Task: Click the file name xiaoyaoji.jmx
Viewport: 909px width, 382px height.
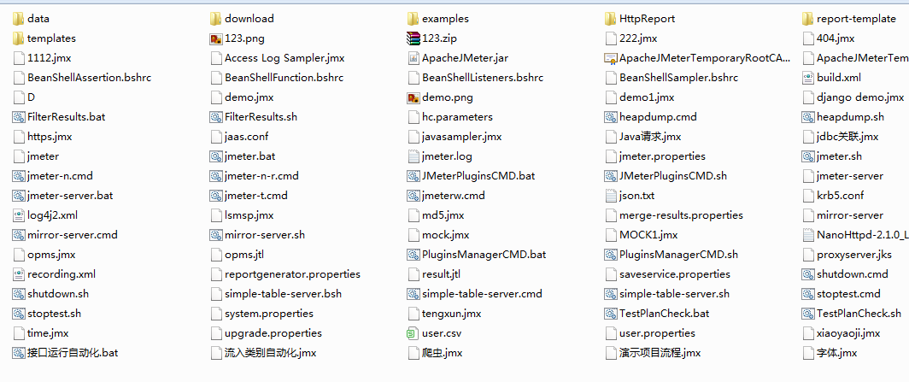Action: click(x=848, y=333)
